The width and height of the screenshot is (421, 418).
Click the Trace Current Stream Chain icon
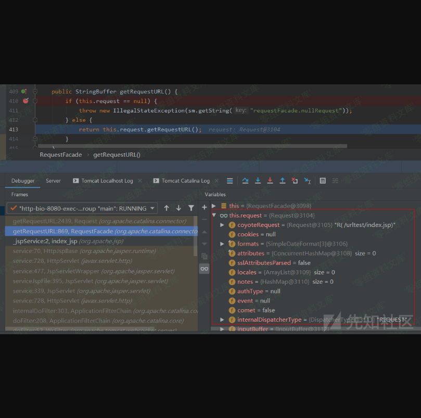point(335,181)
